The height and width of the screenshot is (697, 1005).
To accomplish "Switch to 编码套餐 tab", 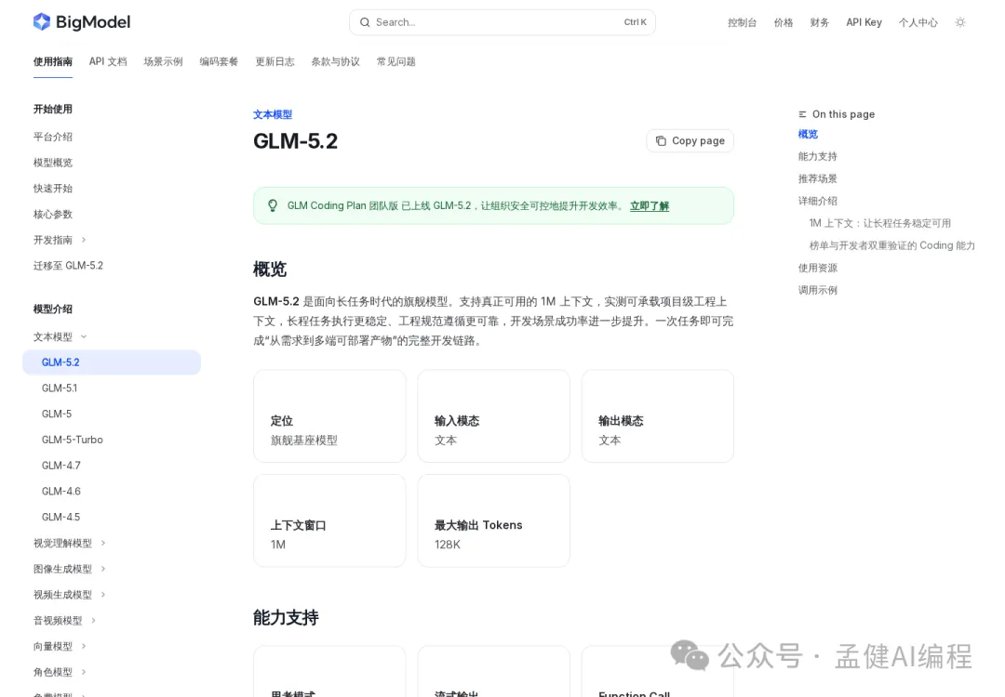I will click(x=219, y=61).
